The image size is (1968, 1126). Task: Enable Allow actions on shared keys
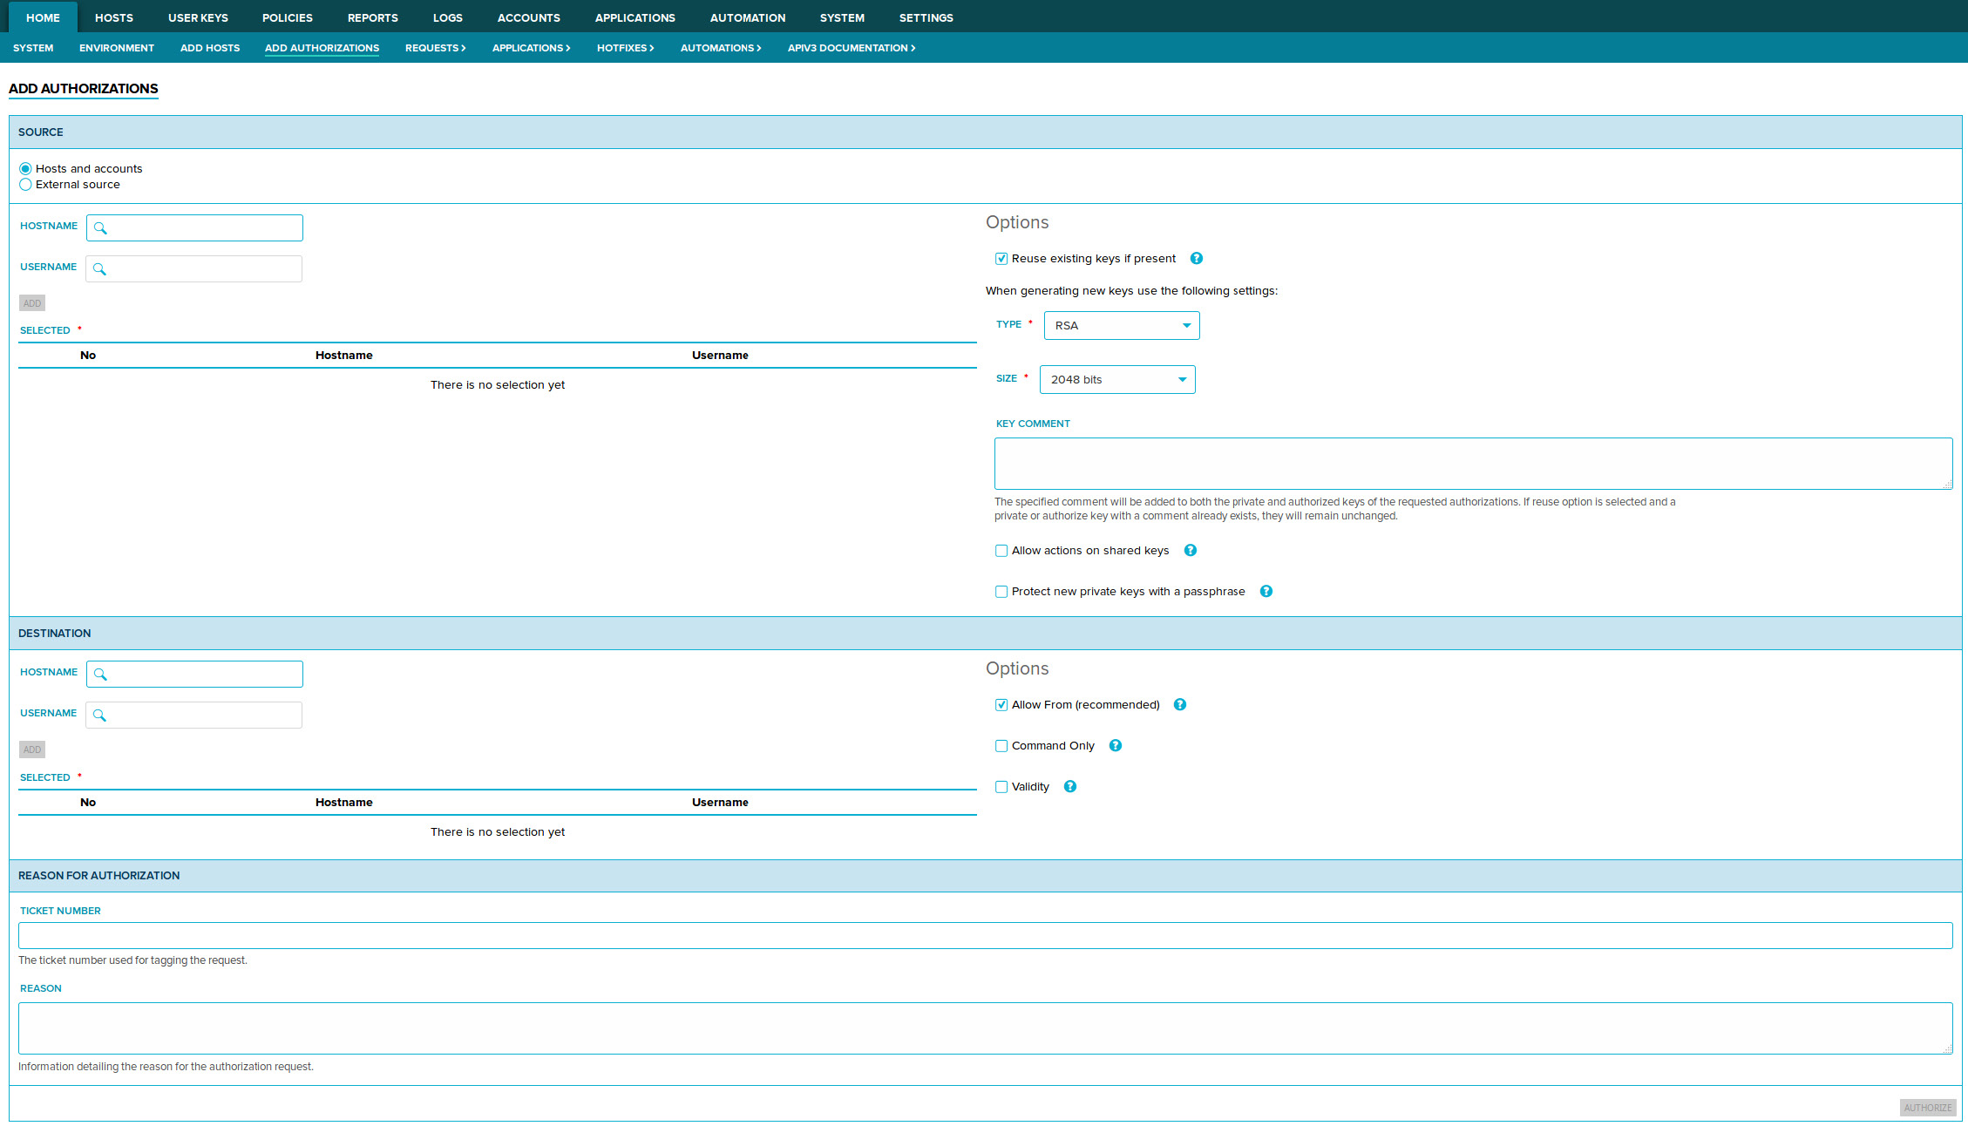pyautogui.click(x=1001, y=551)
